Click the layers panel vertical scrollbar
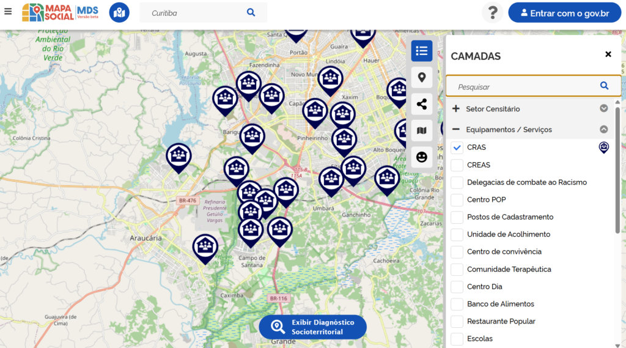Viewport: 626px width, 348px height. point(617,170)
